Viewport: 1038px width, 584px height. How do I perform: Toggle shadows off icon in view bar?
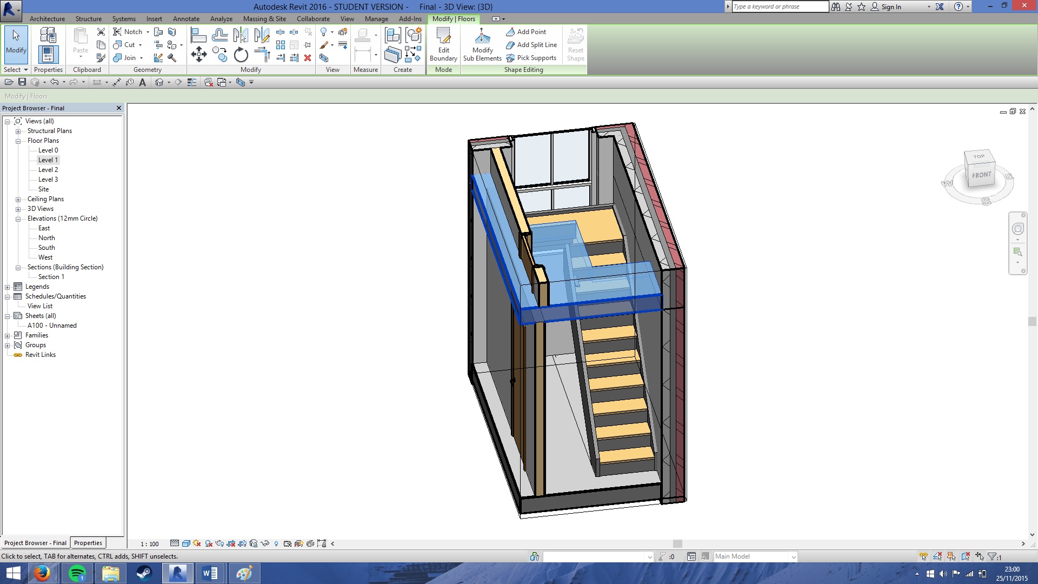(x=208, y=543)
